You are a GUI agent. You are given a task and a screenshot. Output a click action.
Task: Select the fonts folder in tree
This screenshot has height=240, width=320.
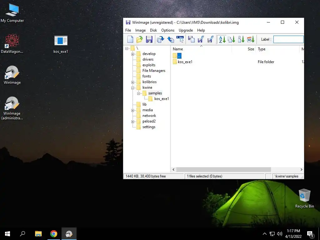(147, 76)
